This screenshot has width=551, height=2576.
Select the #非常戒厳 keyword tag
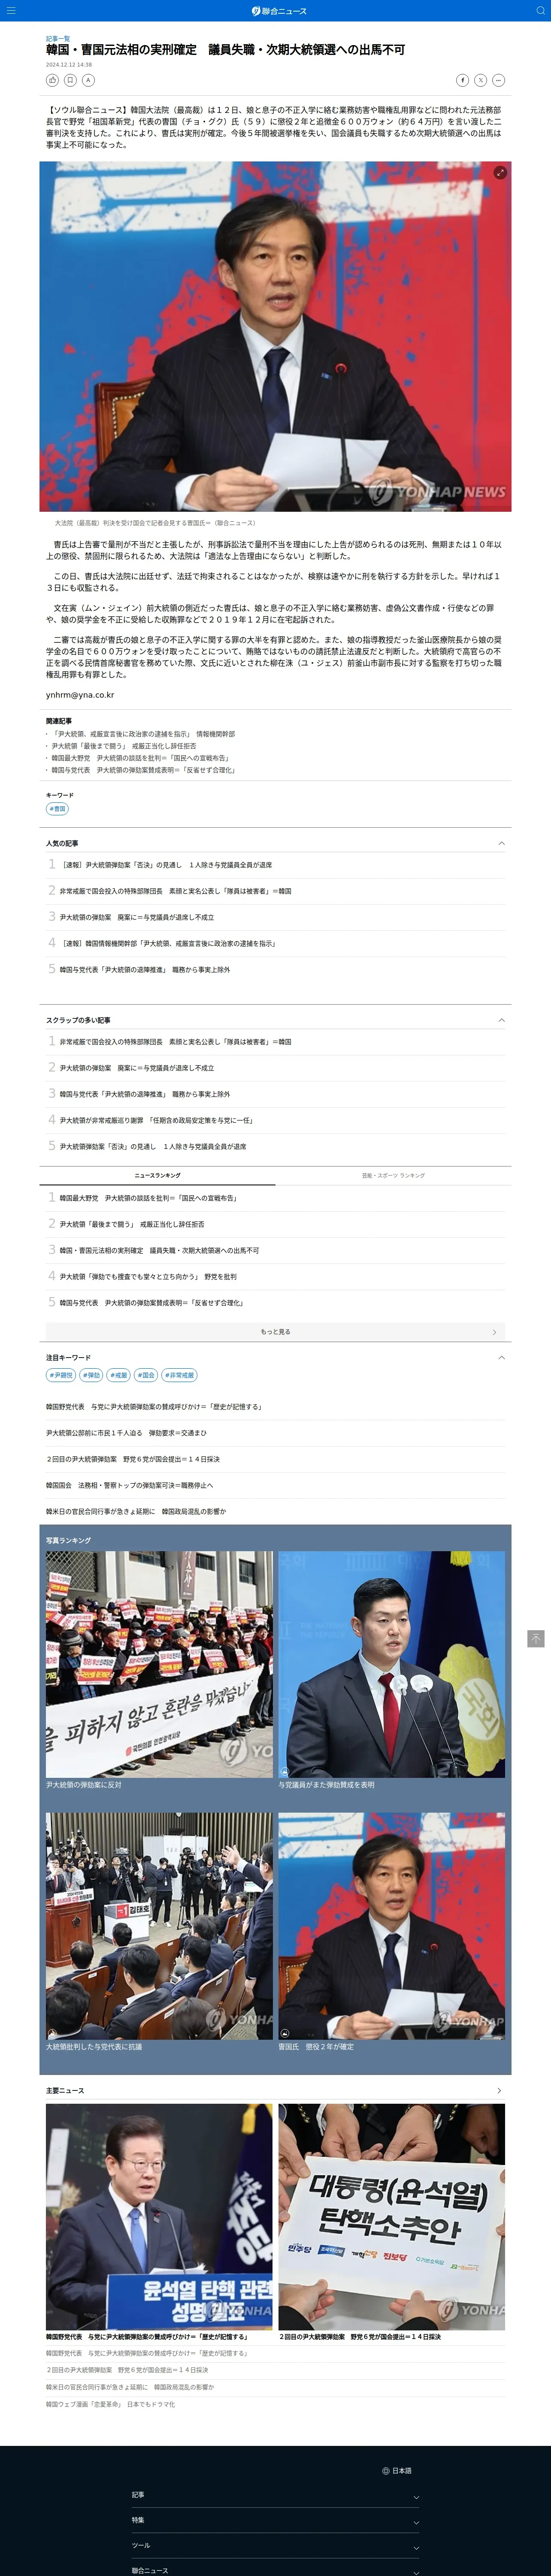[180, 1375]
